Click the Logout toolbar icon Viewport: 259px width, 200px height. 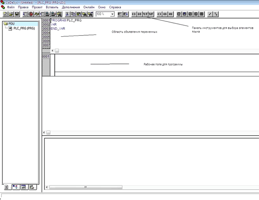pos(53,14)
